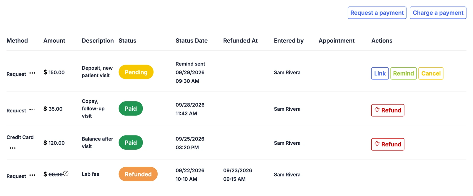Click the 09/22/2026 10:10 AM status date

pos(190,174)
